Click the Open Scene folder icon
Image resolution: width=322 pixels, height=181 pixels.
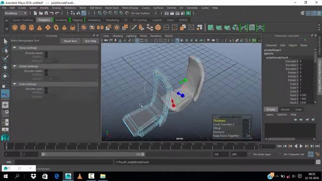pos(41,13)
